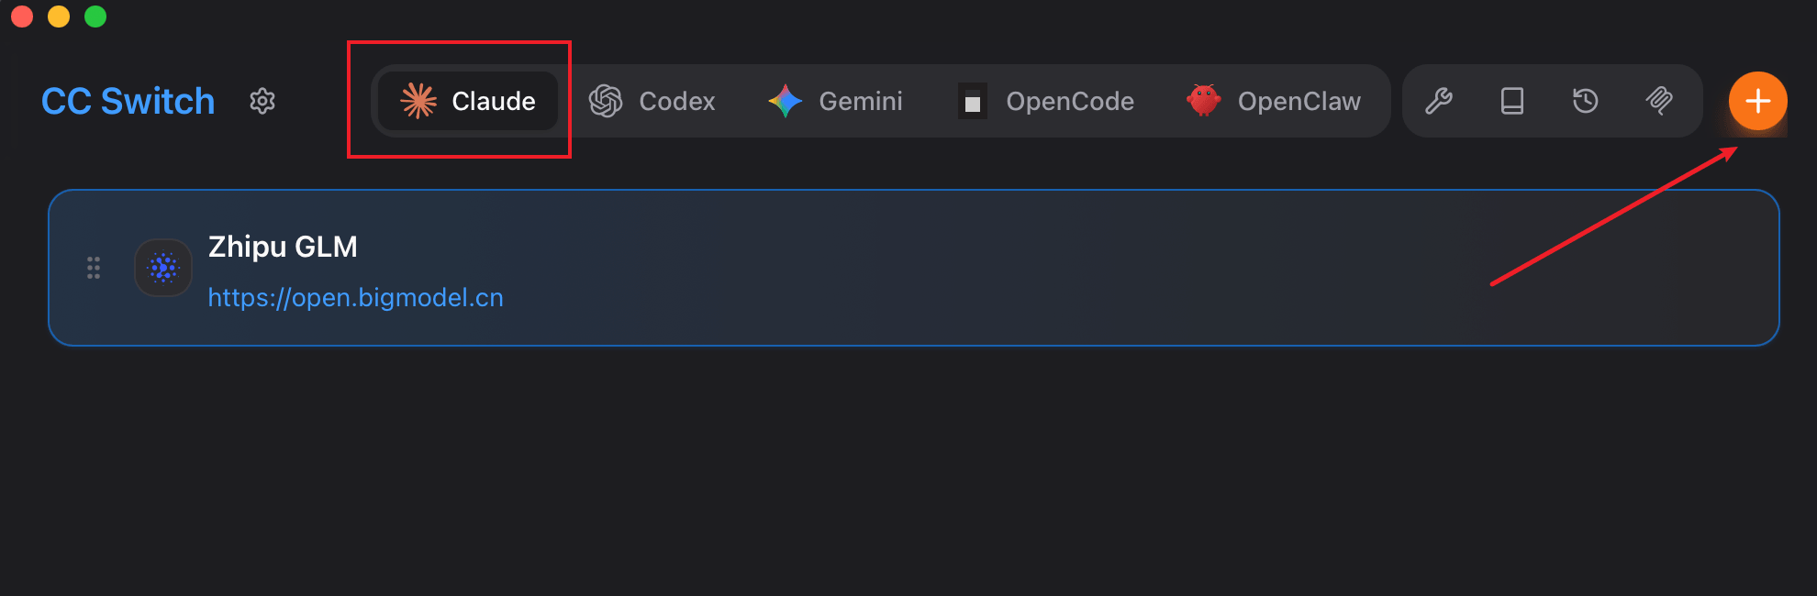Switch to the Codex tab
Viewport: 1817px width, 596px height.
[x=652, y=101]
